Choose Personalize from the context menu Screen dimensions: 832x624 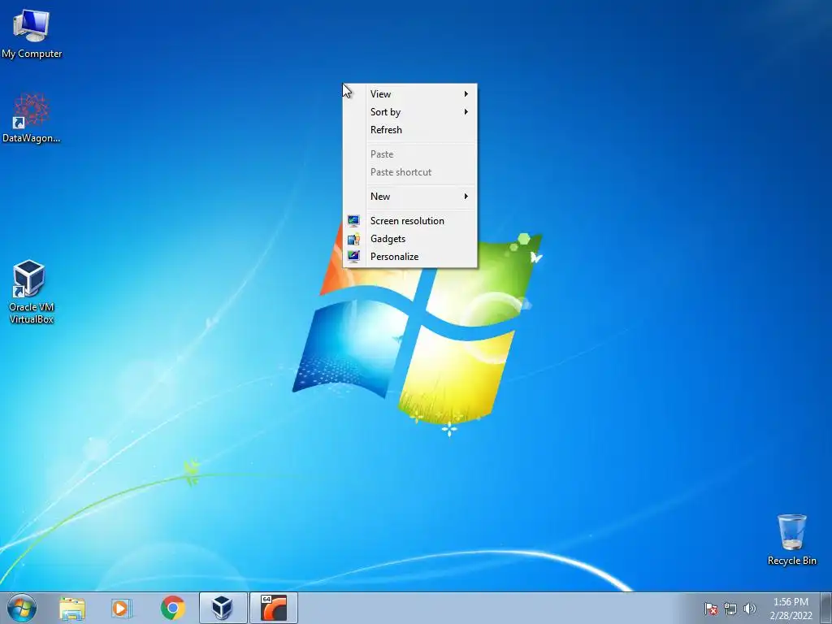click(x=409, y=257)
